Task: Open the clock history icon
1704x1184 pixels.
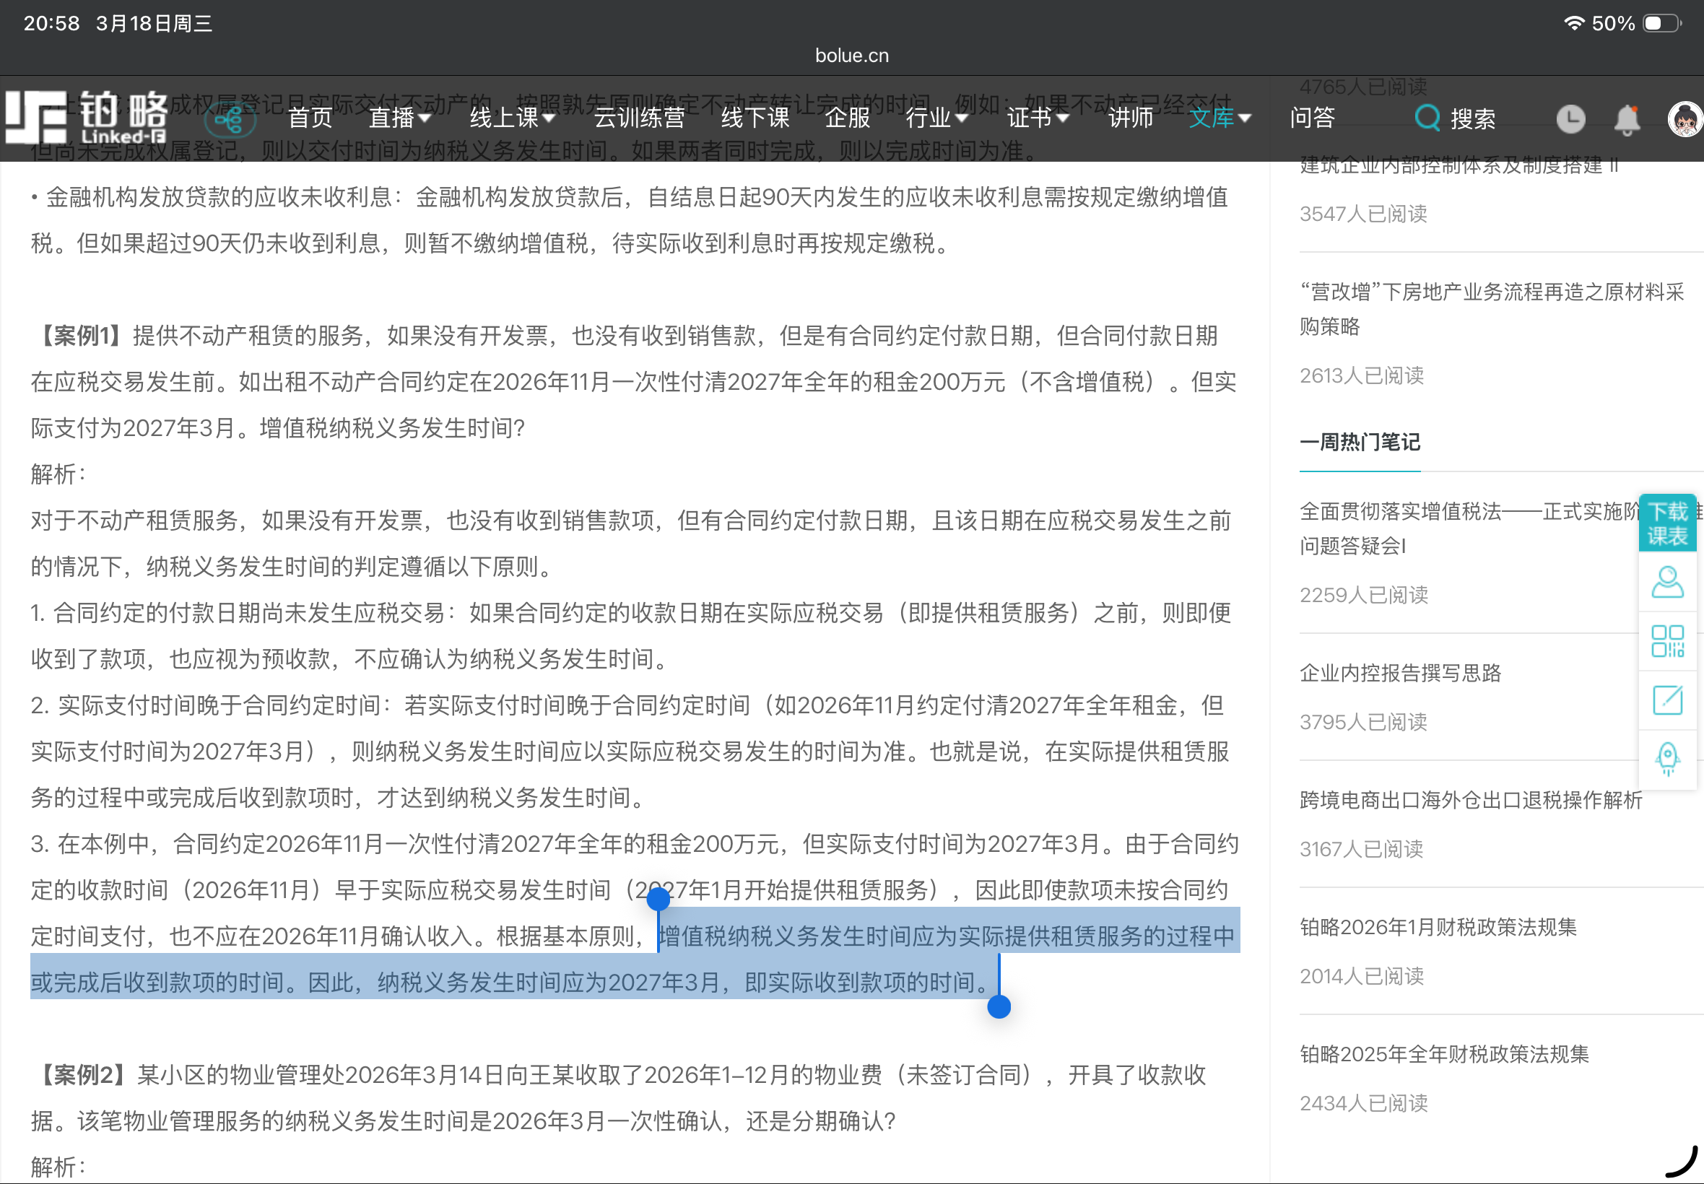Action: [1570, 118]
